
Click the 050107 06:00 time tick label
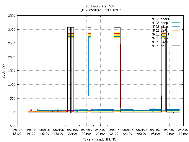141,132
